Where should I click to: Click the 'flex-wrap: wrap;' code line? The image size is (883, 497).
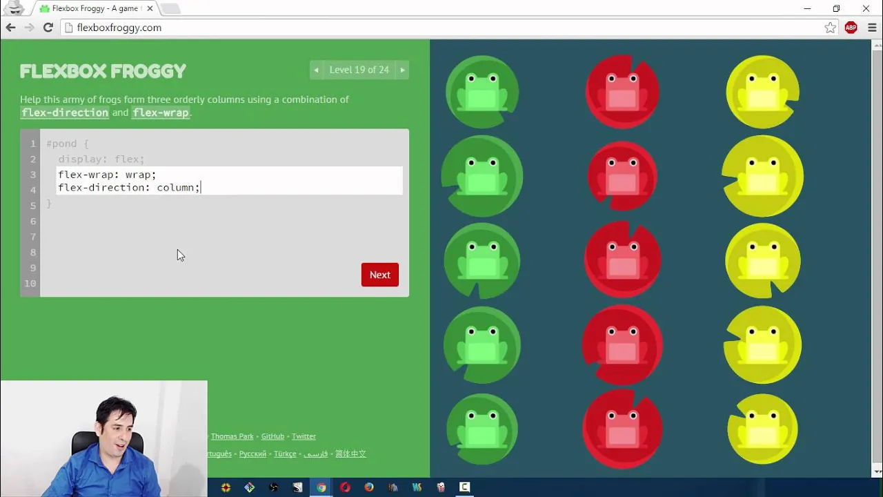(107, 175)
